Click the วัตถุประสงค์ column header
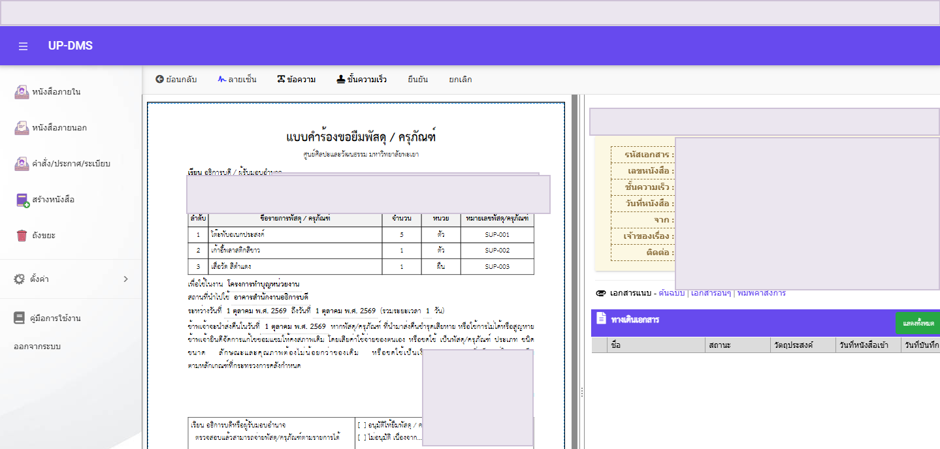 click(803, 346)
